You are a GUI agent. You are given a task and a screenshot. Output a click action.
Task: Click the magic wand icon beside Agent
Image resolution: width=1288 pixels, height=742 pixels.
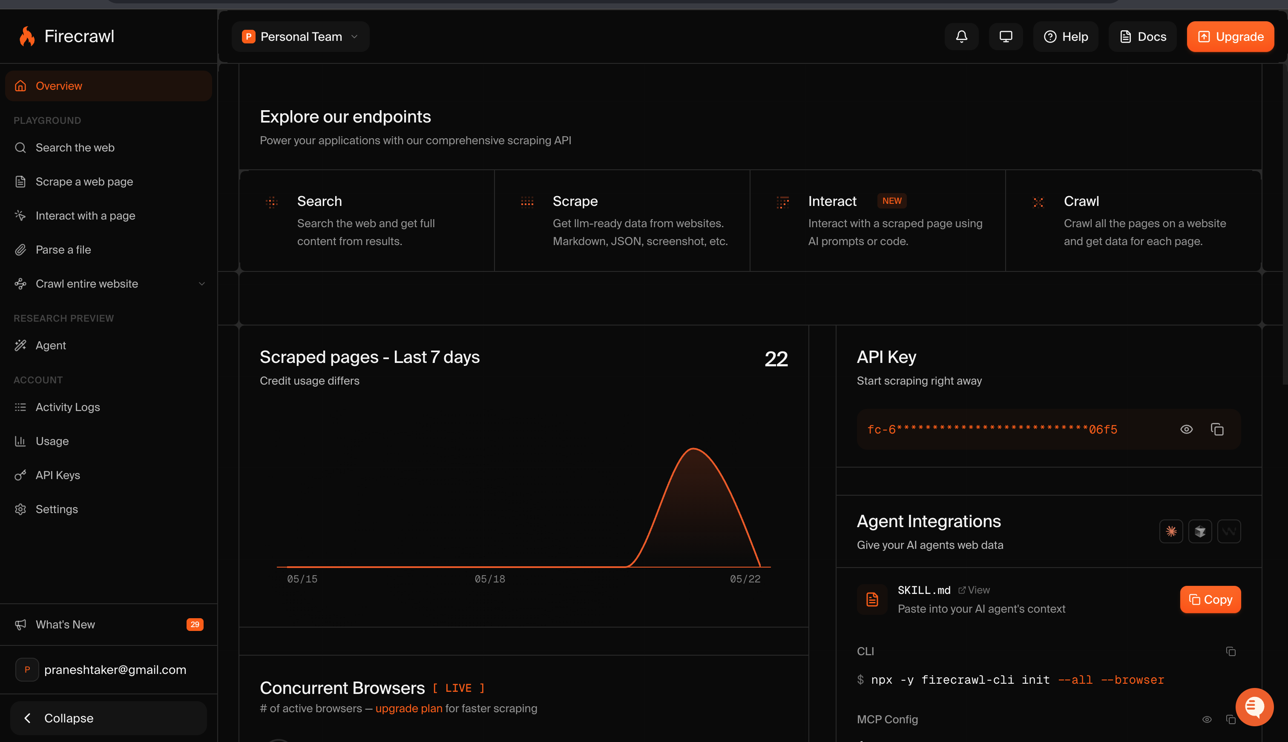pos(20,345)
